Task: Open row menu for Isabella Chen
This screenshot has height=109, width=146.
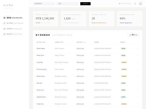Action: click(138, 97)
